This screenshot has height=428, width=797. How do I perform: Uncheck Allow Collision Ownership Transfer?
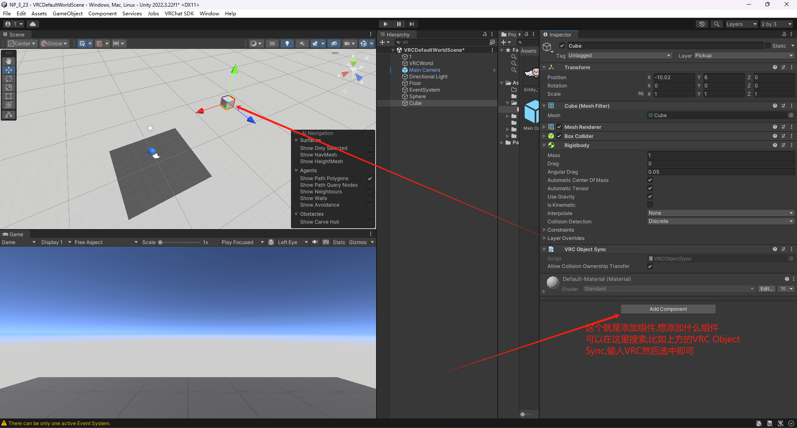650,266
